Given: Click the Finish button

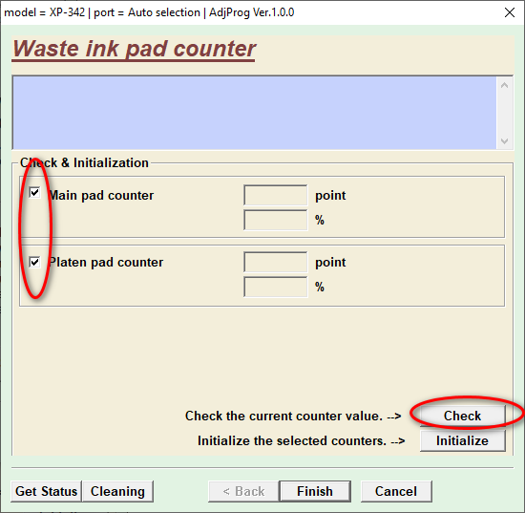Looking at the screenshot, I should coord(315,491).
